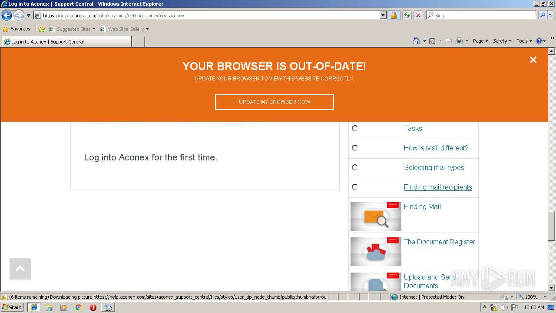Open the Web Slice Gallery item
556x313 pixels.
[124, 29]
